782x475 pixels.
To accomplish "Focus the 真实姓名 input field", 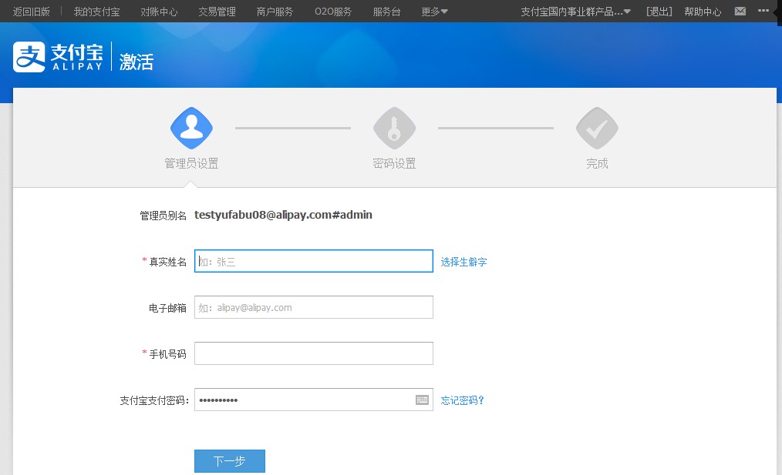I will (313, 261).
